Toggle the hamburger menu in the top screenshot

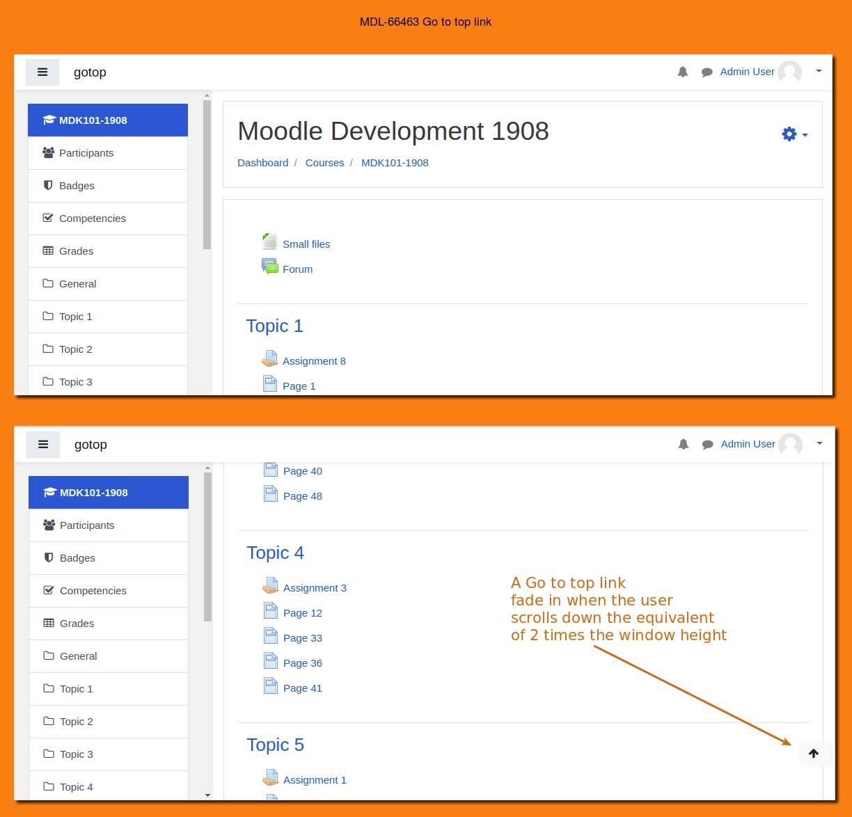(42, 72)
